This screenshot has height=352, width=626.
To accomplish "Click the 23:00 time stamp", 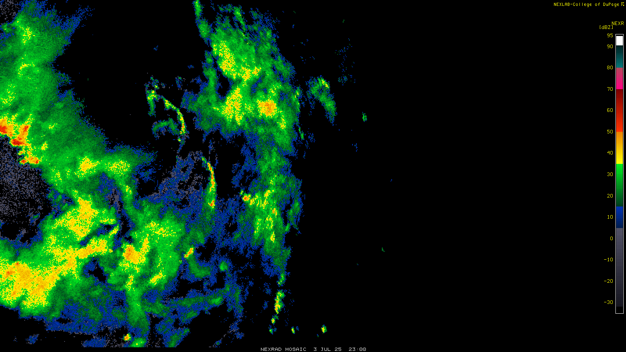I will click(x=358, y=349).
